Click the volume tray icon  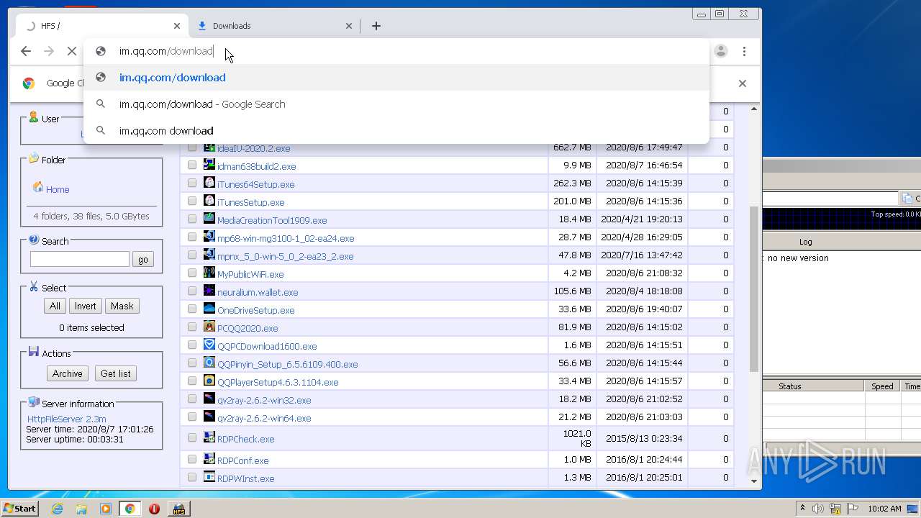818,509
